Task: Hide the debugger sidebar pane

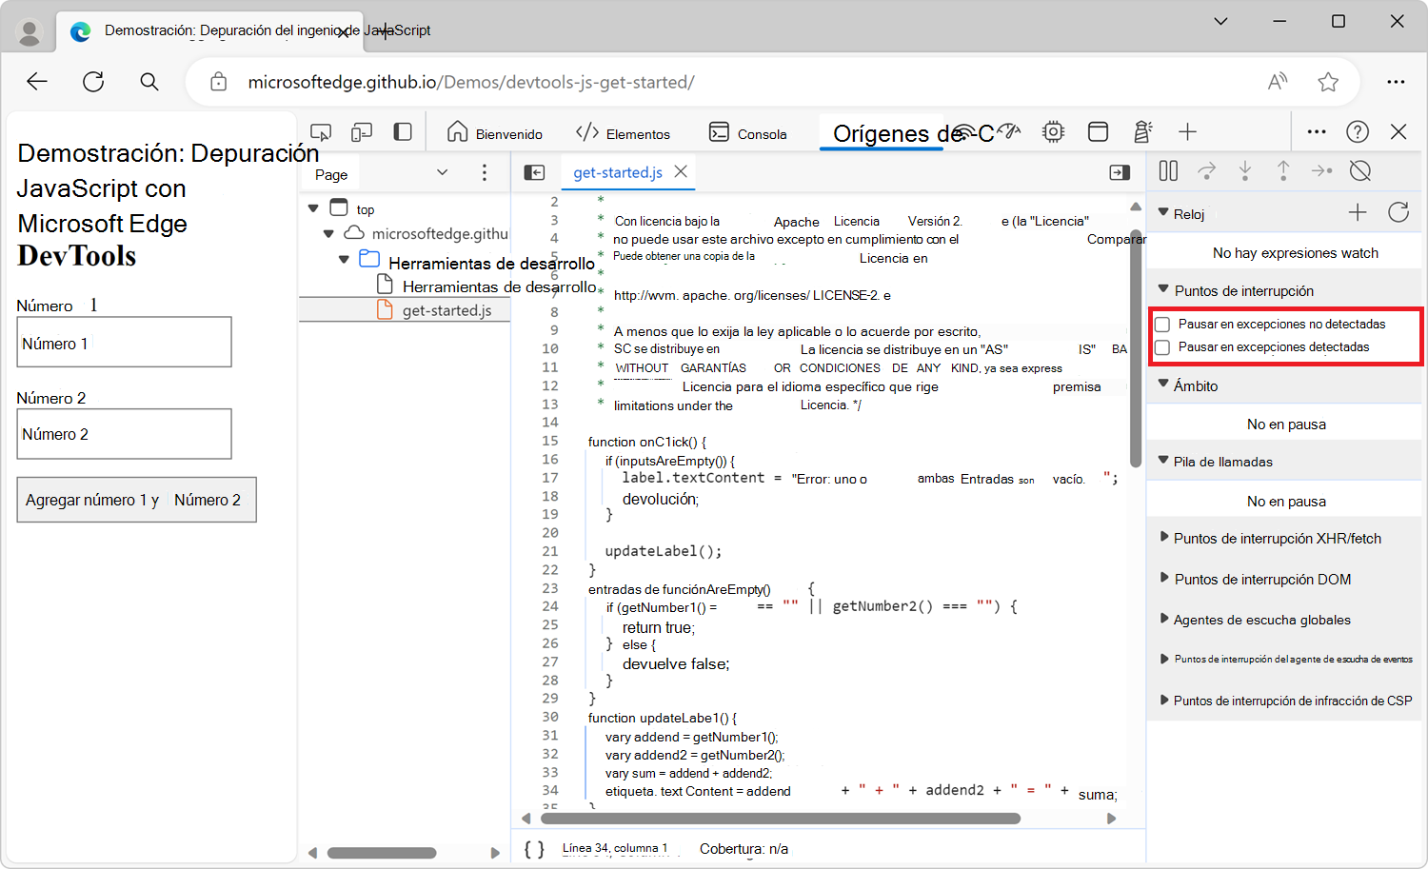Action: 1120,172
